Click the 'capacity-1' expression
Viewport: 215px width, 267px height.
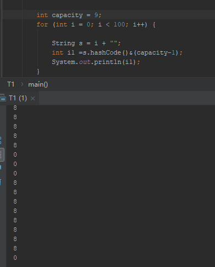(x=155, y=53)
